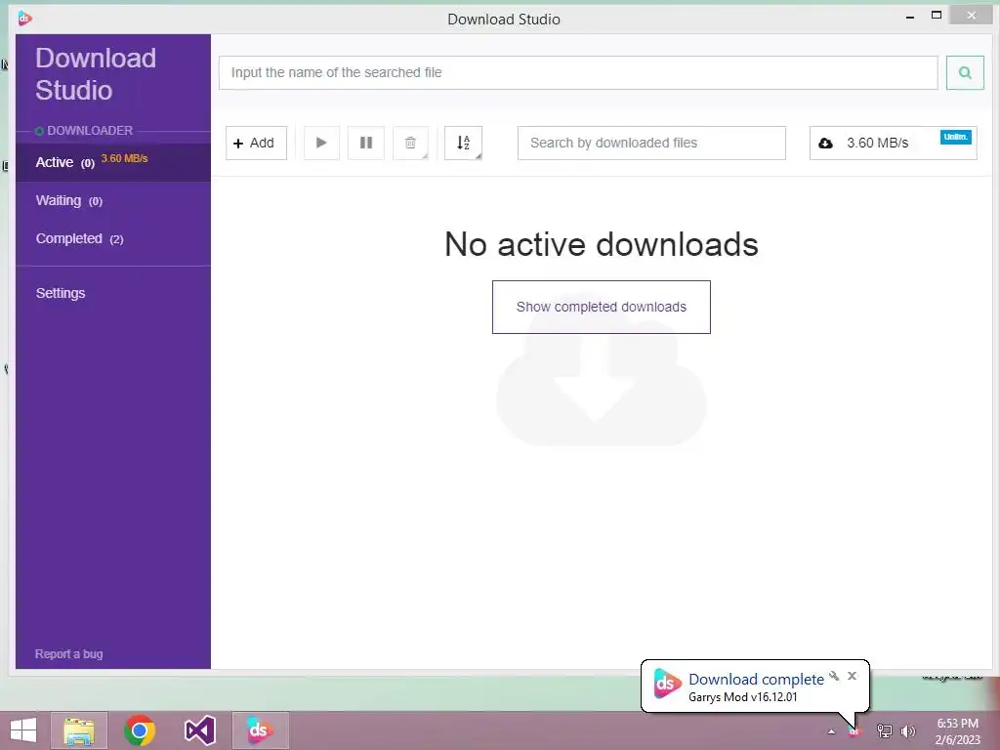Maximize the Download Studio window

[937, 16]
